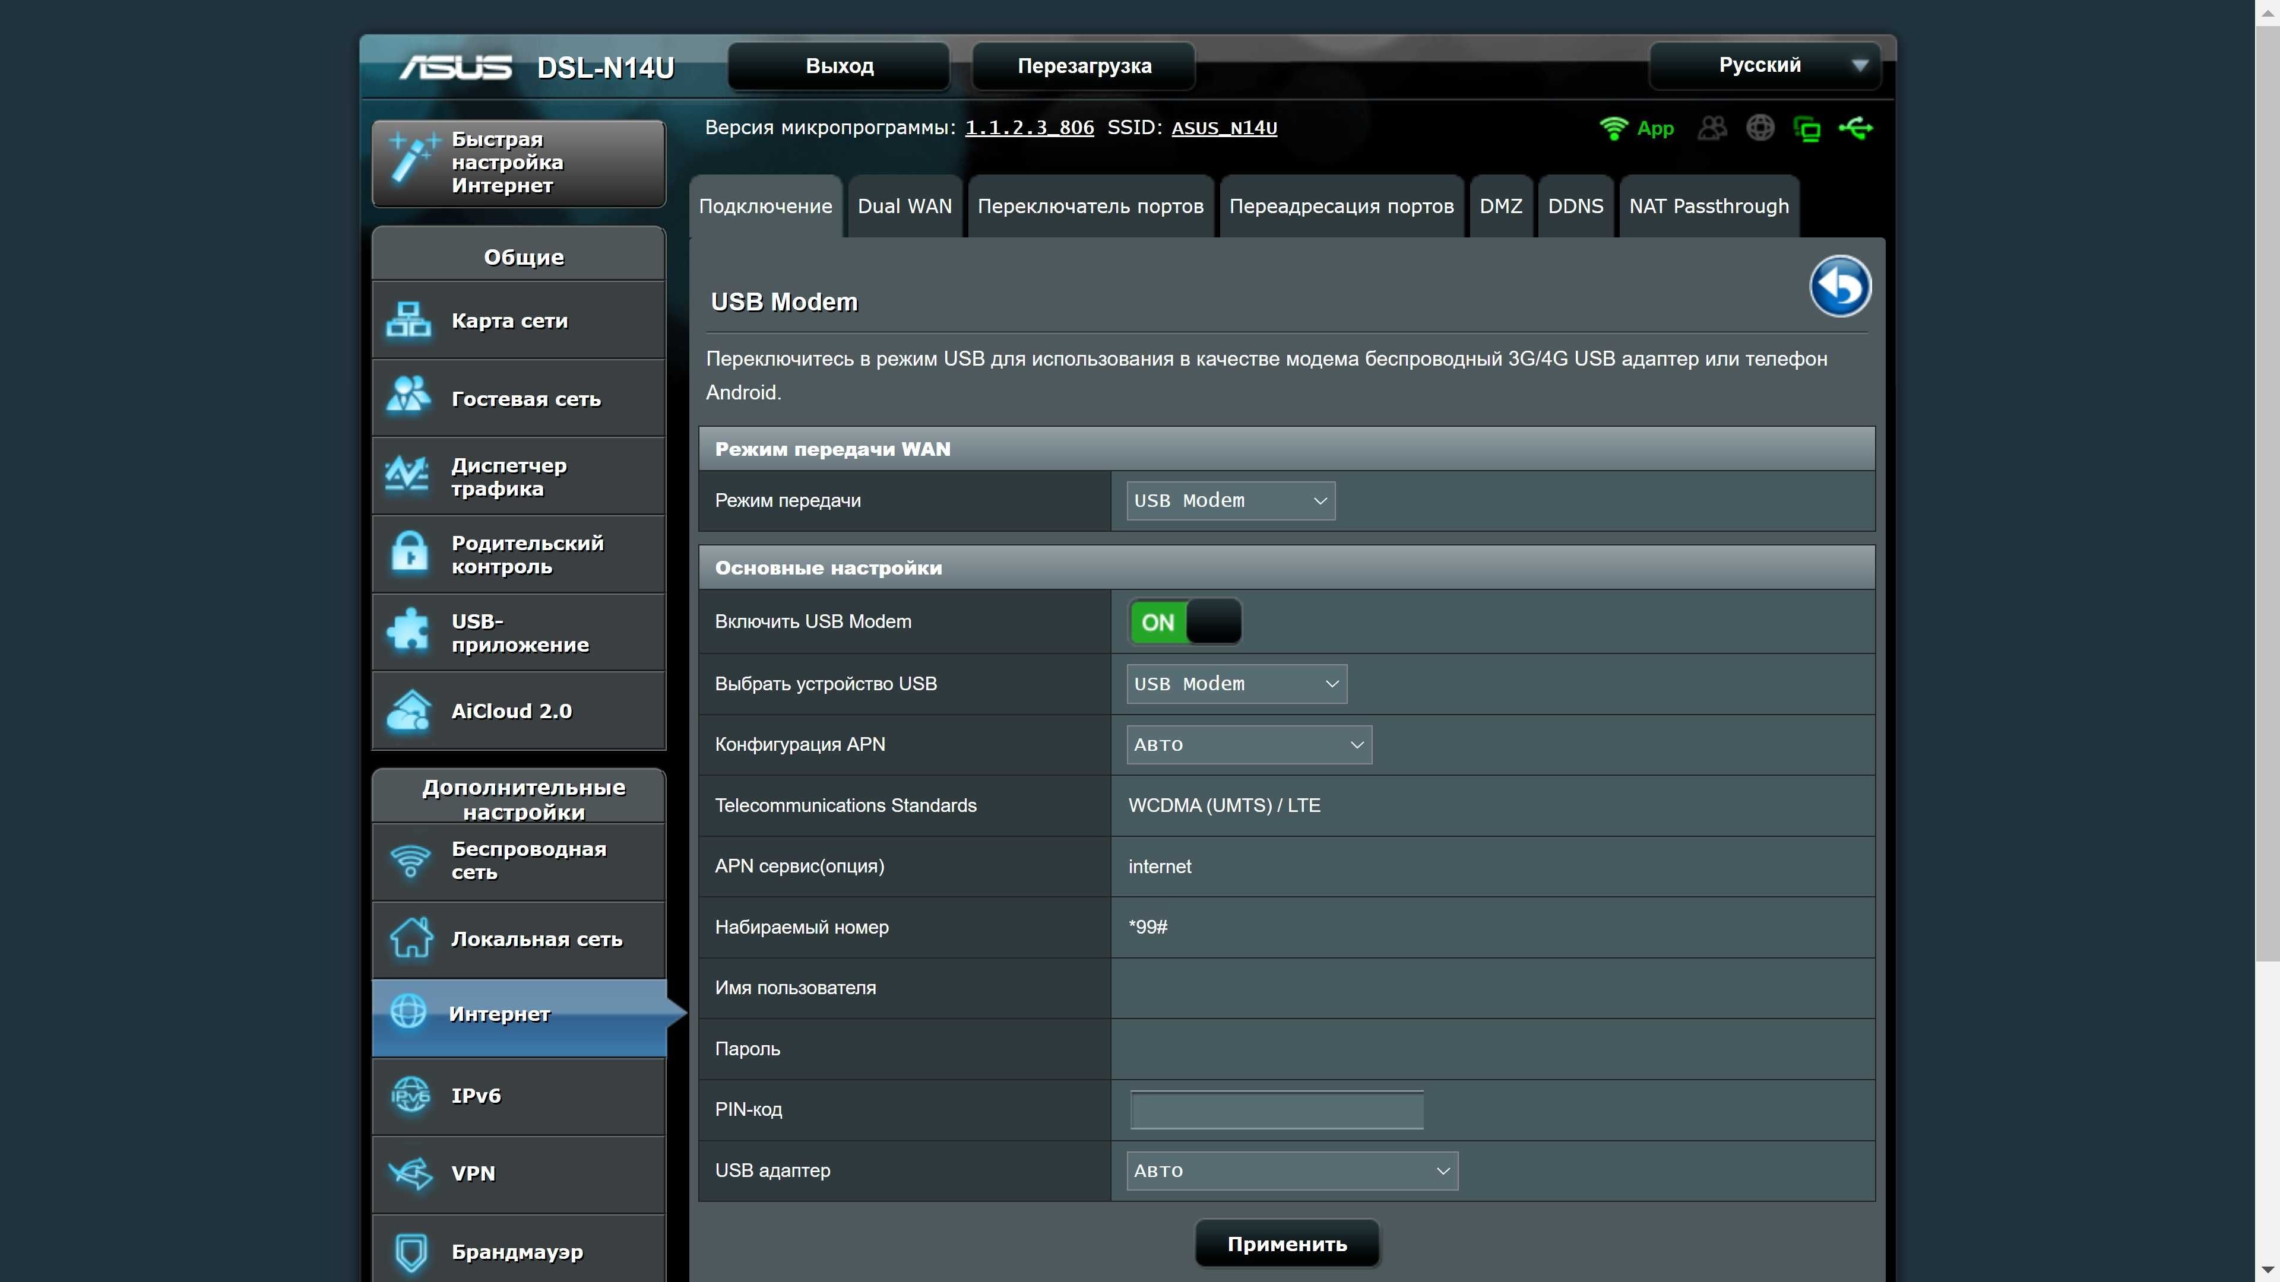Screen dimensions: 2280x1282
Task: Click the back arrow icon
Action: tap(1840, 285)
